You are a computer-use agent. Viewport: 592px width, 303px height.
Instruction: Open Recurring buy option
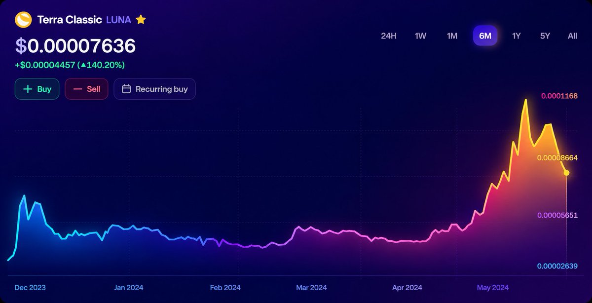click(x=154, y=89)
